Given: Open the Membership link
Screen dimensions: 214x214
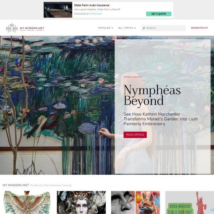Looking at the screenshot, I should click(199, 28).
